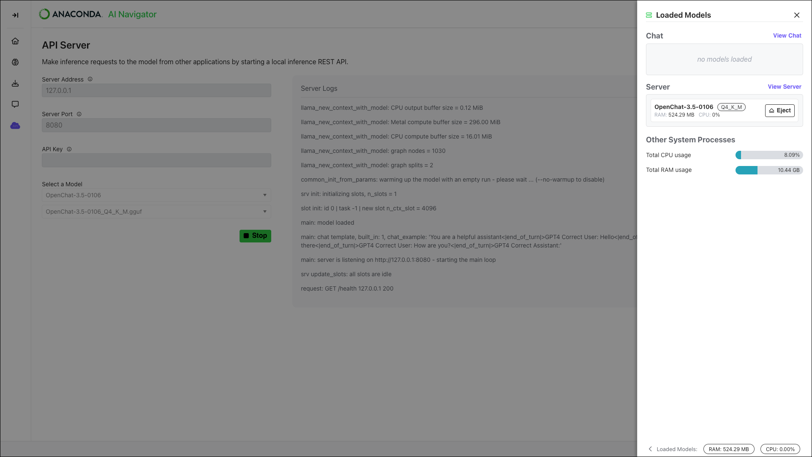The width and height of the screenshot is (812, 457).
Task: Close the Loaded Models panel
Action: click(x=797, y=15)
